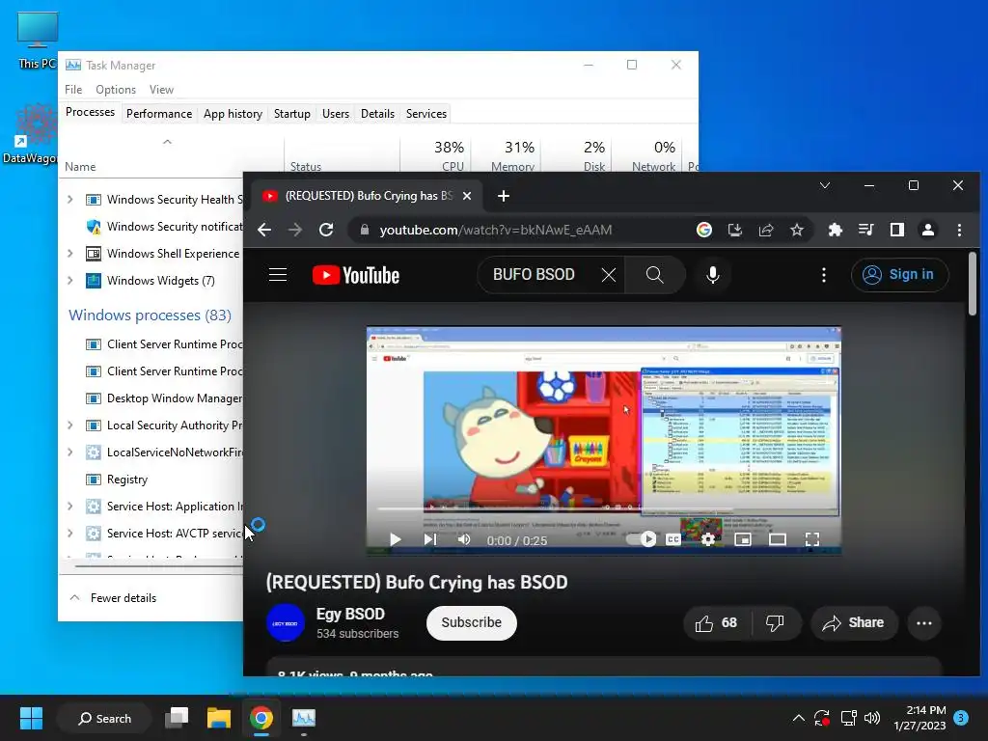Screen dimensions: 988x741
Task: Expand Local Security Authority process
Action: [x=69, y=425]
